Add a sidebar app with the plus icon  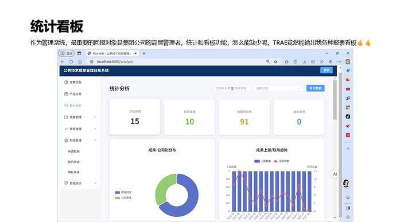(348, 149)
